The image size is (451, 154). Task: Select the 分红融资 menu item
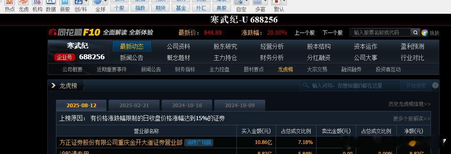(x=319, y=58)
